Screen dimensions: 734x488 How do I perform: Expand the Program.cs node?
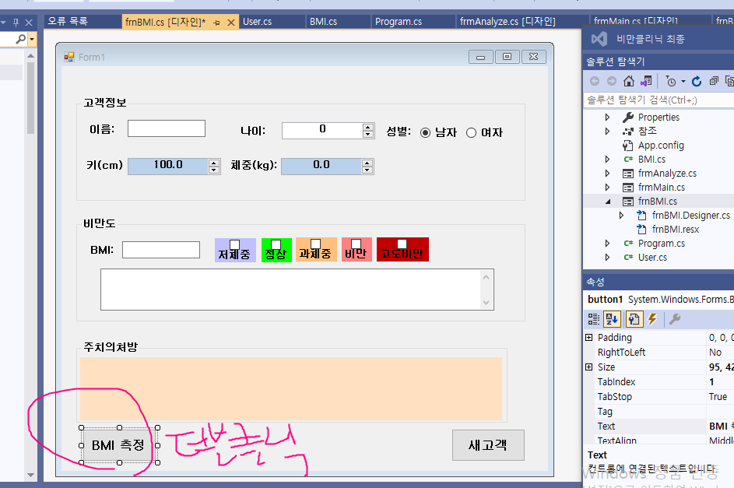607,244
